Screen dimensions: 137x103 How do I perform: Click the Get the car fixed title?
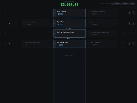click(62, 42)
